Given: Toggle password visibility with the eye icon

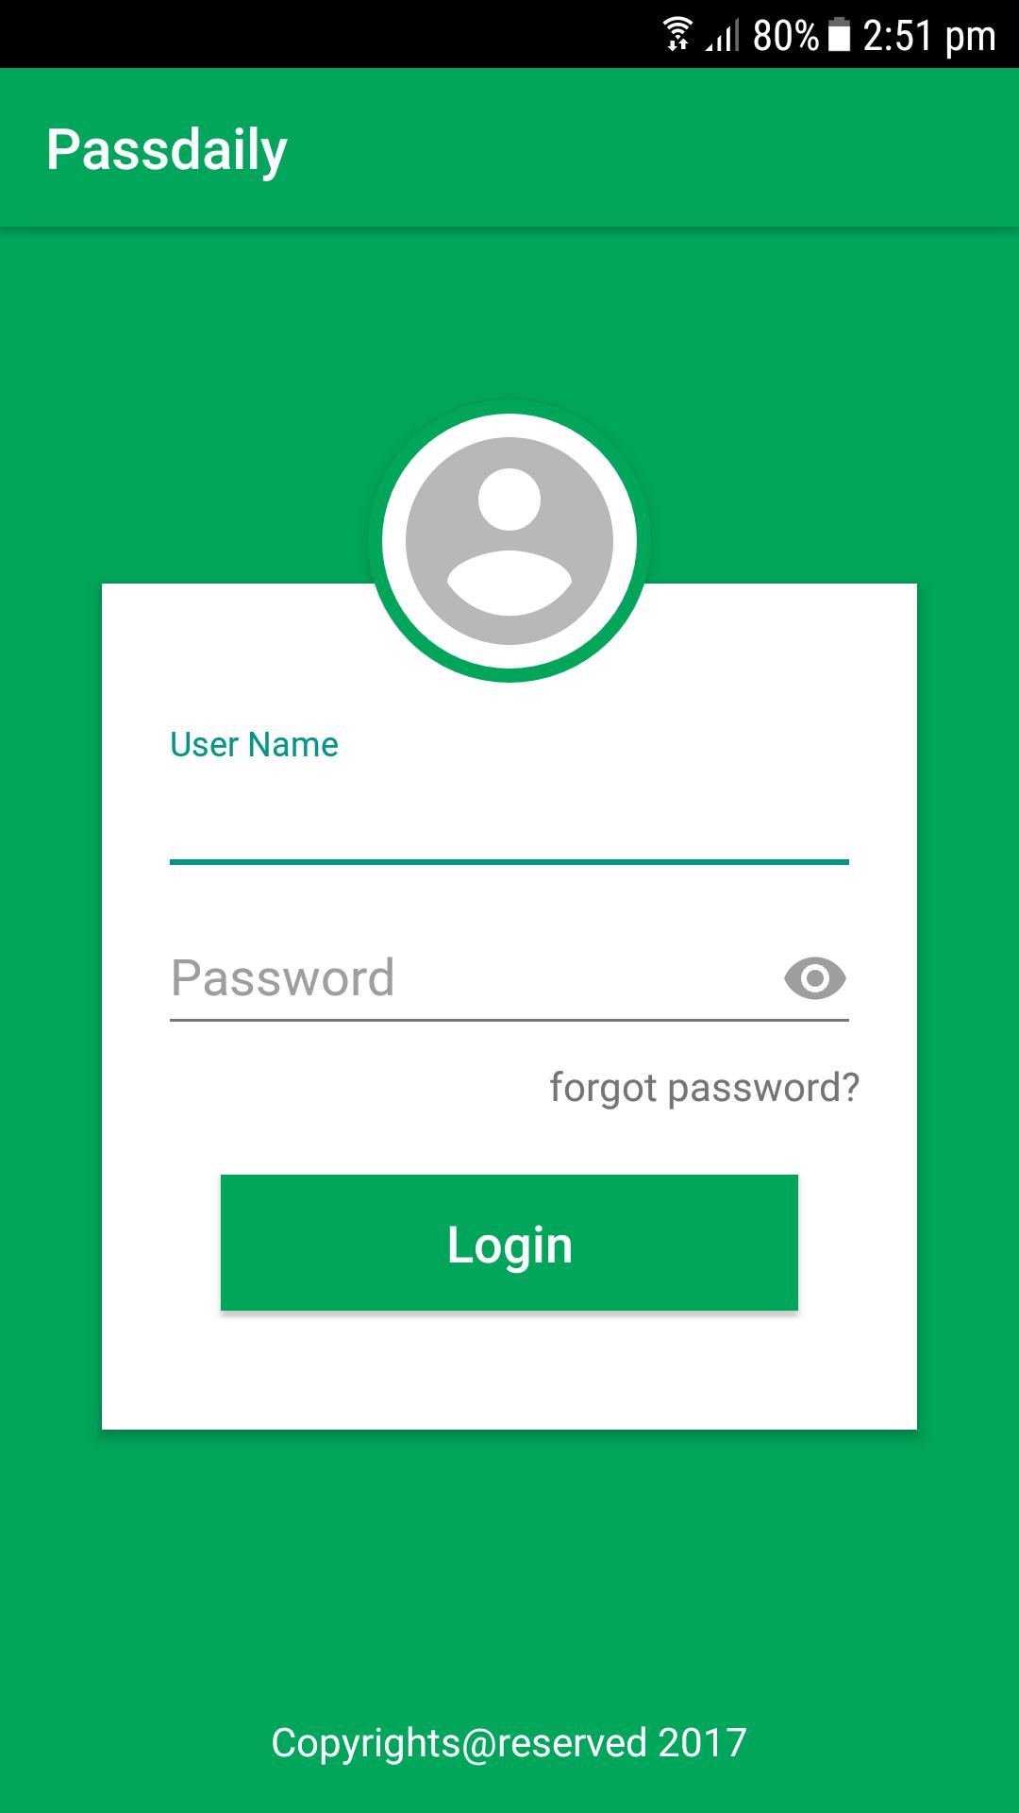Looking at the screenshot, I should coord(815,978).
